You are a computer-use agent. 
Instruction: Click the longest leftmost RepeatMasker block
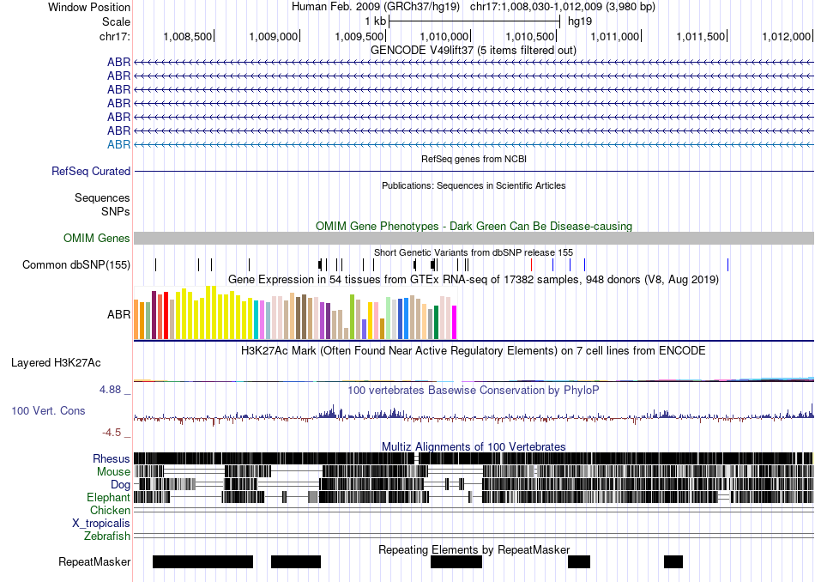click(202, 561)
